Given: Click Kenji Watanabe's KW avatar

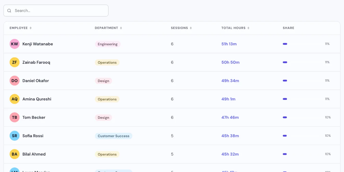Looking at the screenshot, I should click(x=15, y=44).
